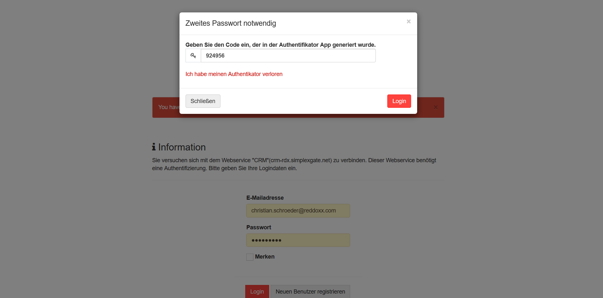Click the 'E-Mailadresse' field label
The width and height of the screenshot is (603, 298).
265,198
